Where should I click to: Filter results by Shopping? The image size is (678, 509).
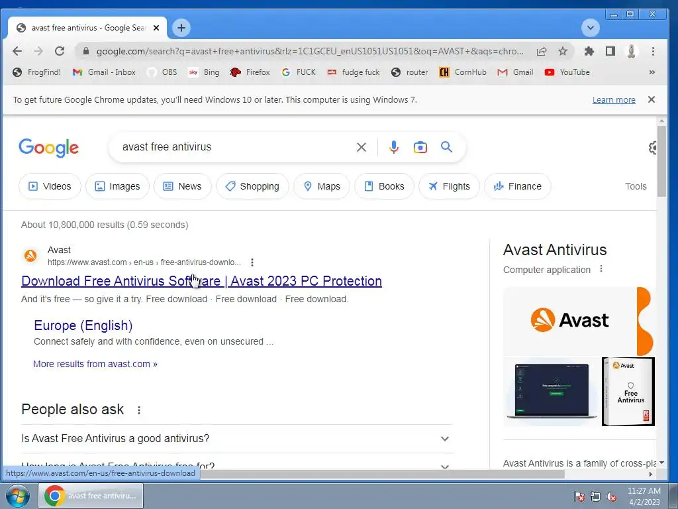click(x=252, y=186)
